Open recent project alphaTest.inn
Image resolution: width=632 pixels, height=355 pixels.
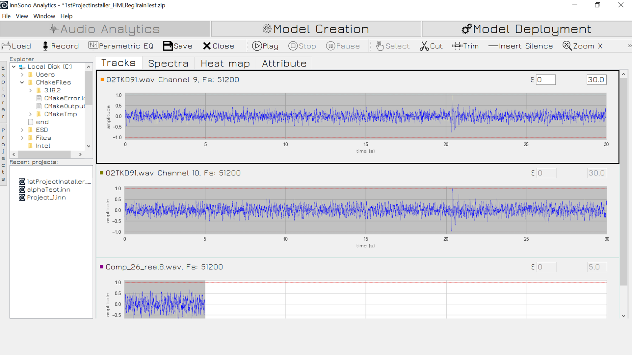click(45, 189)
